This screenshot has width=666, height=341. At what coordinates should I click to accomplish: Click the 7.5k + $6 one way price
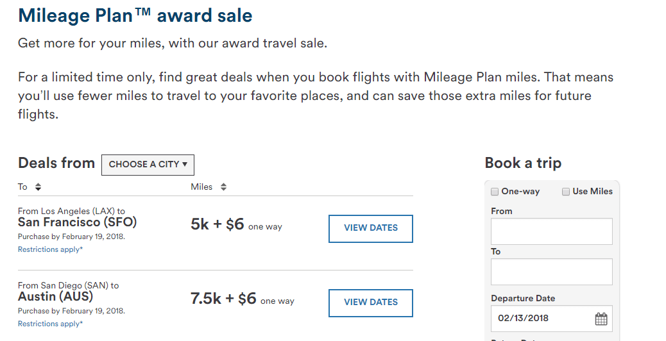coord(243,299)
